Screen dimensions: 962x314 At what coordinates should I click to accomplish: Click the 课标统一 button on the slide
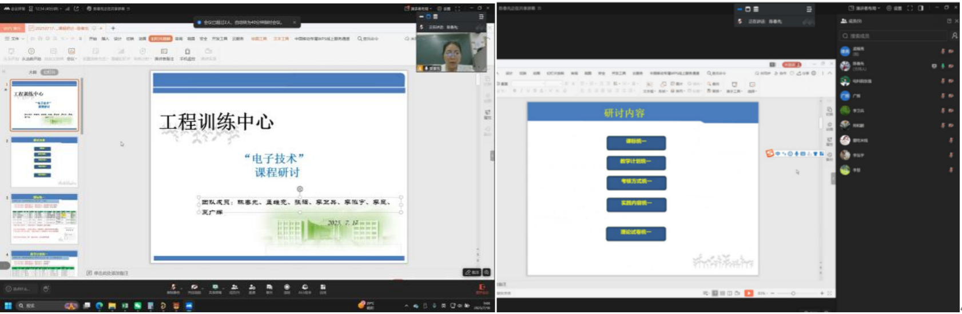click(x=636, y=142)
